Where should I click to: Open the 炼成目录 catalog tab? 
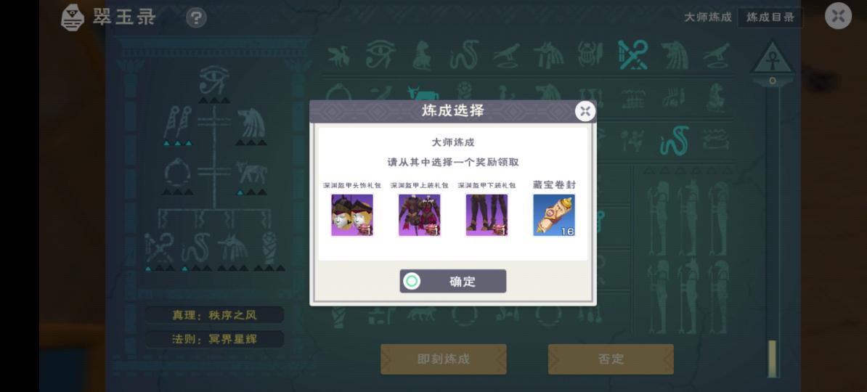pos(770,17)
